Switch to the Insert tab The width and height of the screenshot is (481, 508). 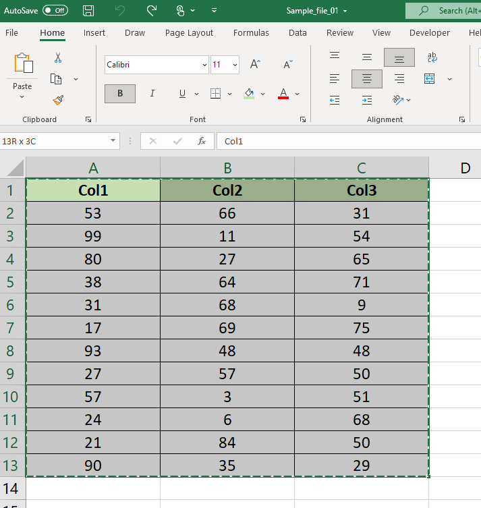click(94, 33)
